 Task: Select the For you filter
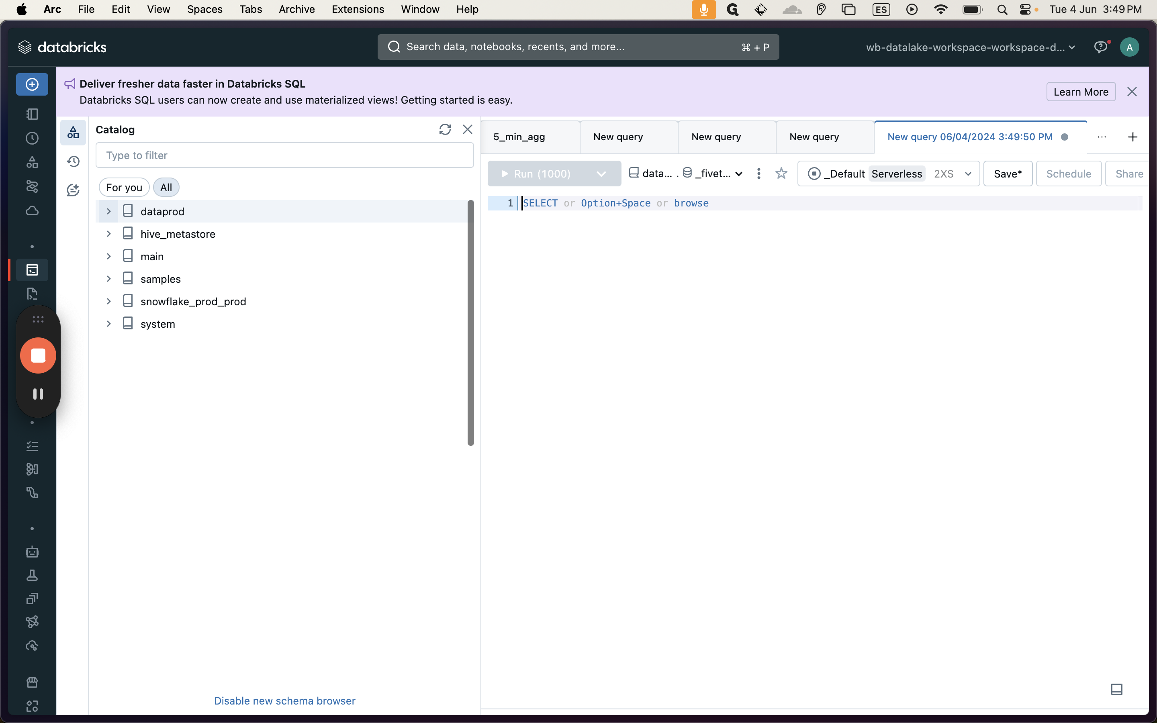pos(124,188)
